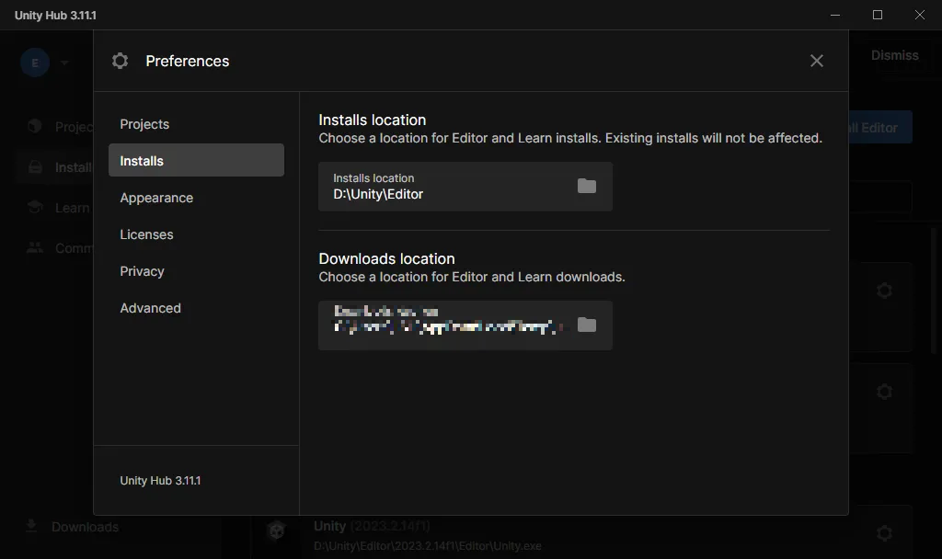Minimize the Unity Hub window
942x559 pixels.
tap(835, 15)
